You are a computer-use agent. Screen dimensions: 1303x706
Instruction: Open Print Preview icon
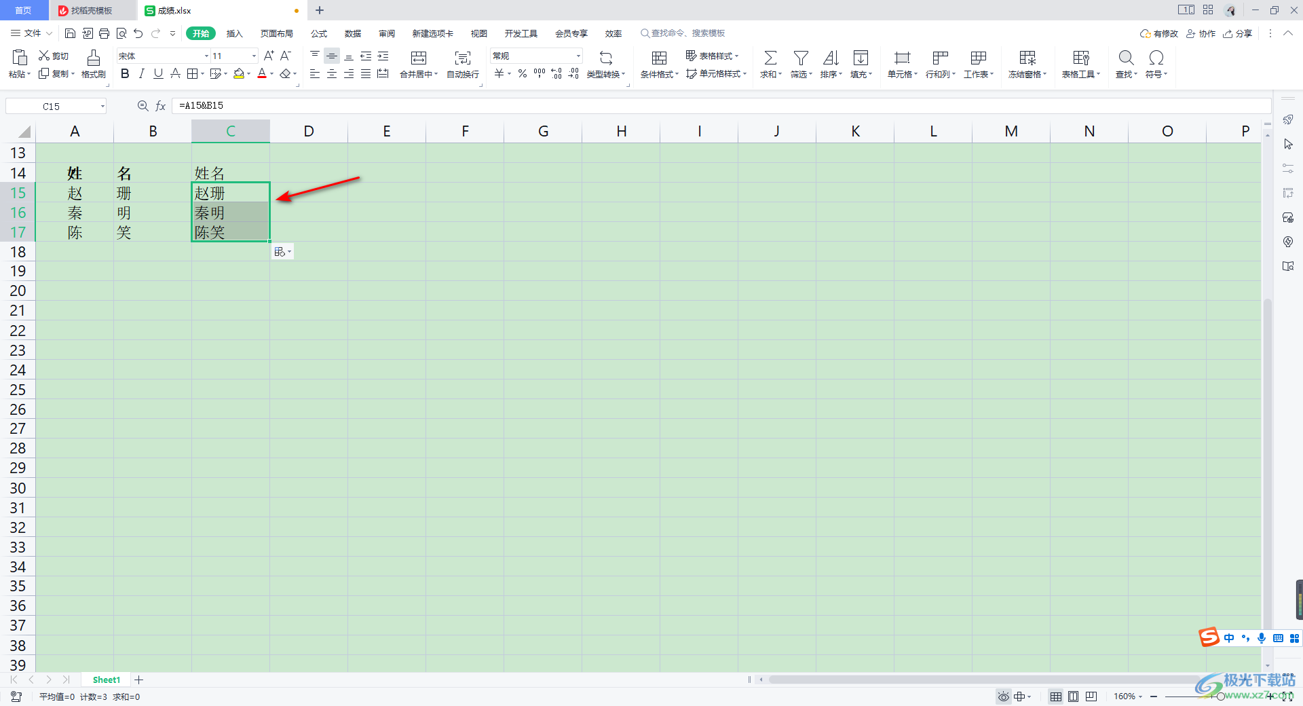pyautogui.click(x=121, y=33)
